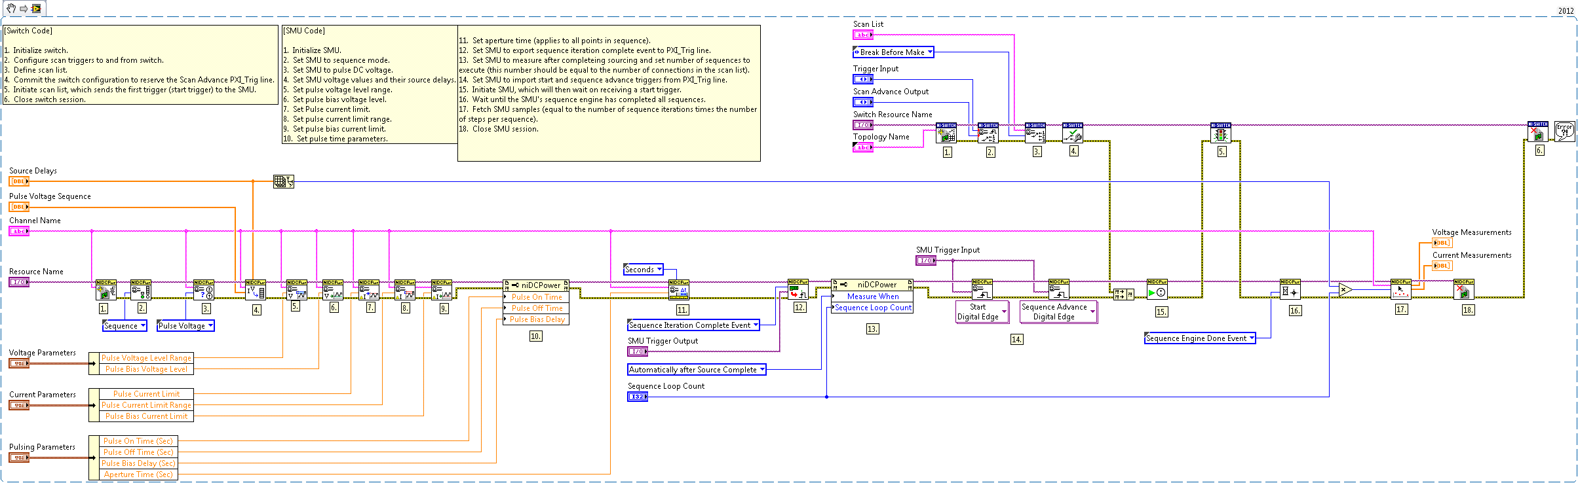The width and height of the screenshot is (1578, 483).
Task: Click Measure When property node item
Action: tap(873, 296)
